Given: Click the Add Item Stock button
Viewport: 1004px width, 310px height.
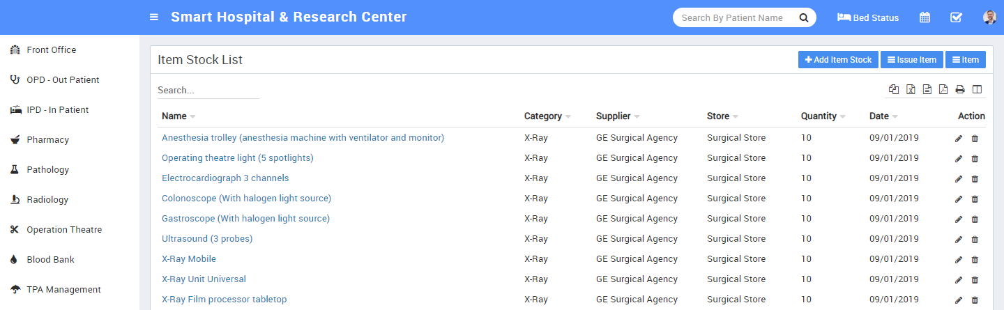Looking at the screenshot, I should 838,60.
